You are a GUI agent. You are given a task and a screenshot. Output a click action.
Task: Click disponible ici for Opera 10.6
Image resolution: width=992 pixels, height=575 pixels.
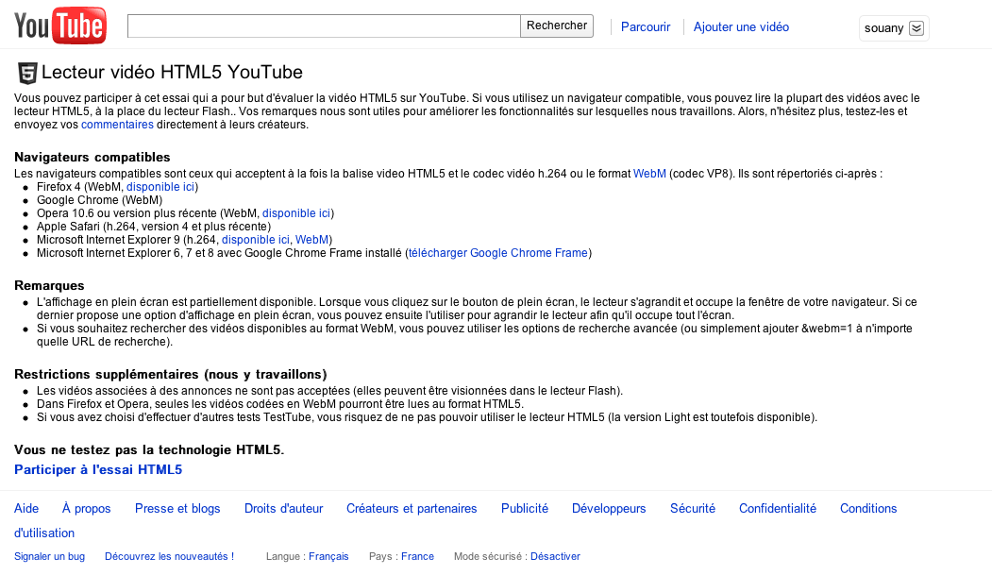pos(296,213)
